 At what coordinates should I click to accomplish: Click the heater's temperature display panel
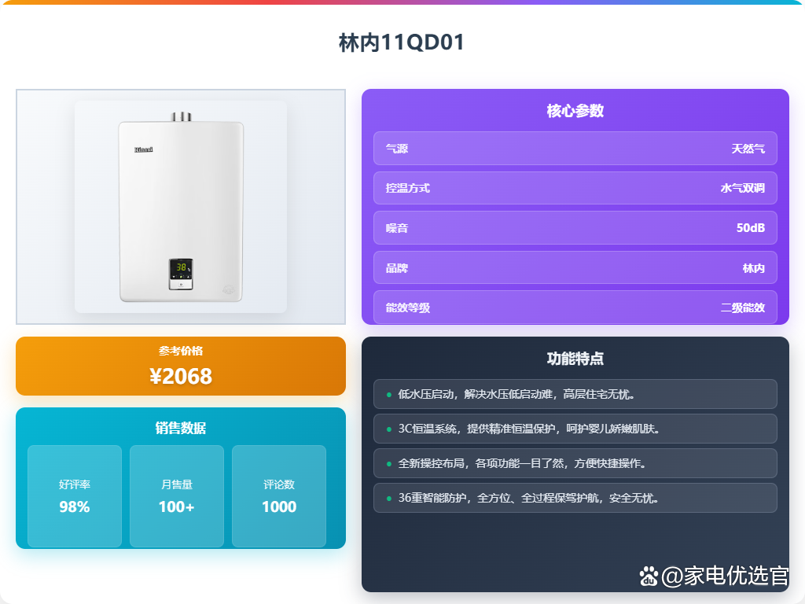tap(181, 274)
